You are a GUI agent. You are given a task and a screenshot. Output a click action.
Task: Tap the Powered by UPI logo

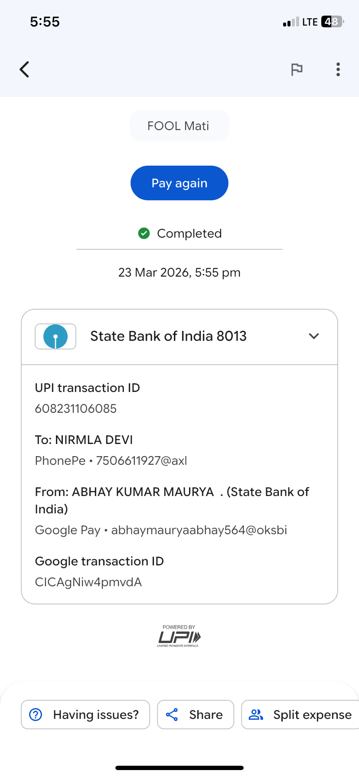point(179,637)
